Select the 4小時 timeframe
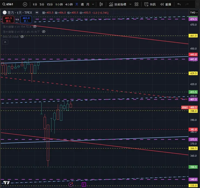Image resolution: width=200 pixels, height=188 pixels. coord(69,5)
